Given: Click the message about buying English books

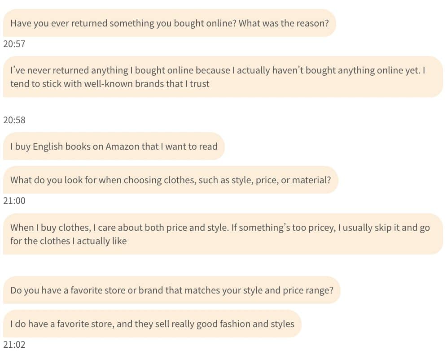Looking at the screenshot, I should pyautogui.click(x=114, y=146).
